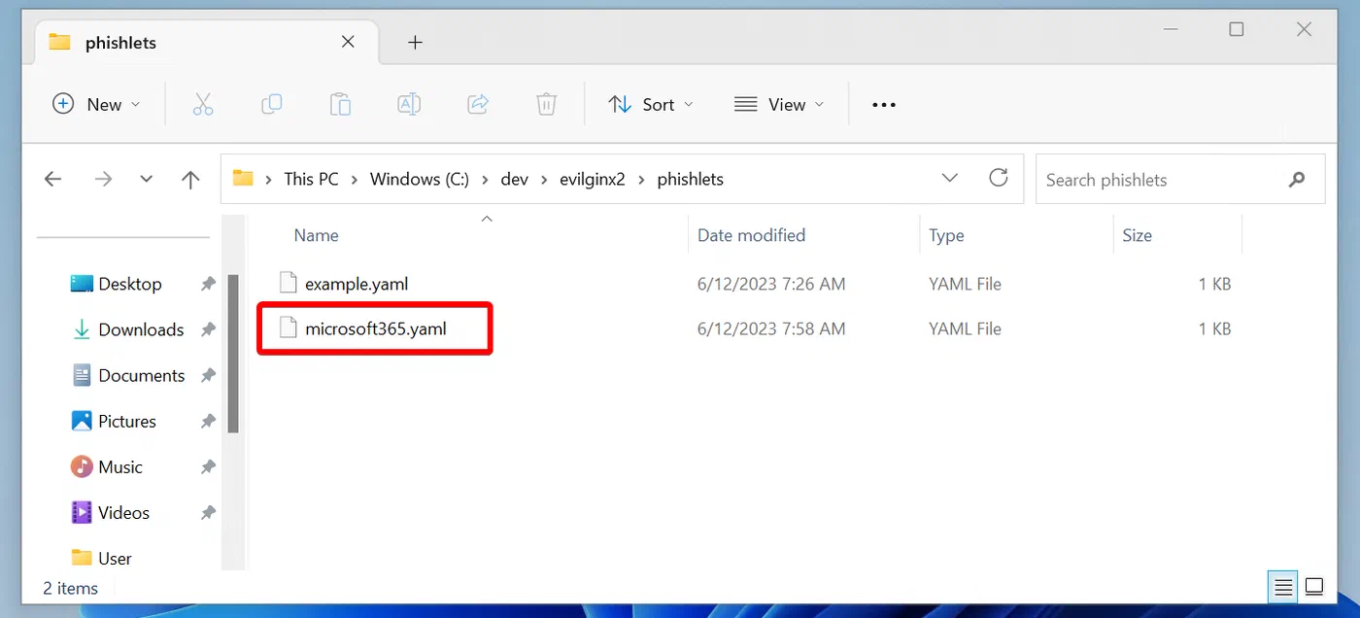The image size is (1360, 618).
Task: Click the Delete trash can icon
Action: click(x=547, y=104)
